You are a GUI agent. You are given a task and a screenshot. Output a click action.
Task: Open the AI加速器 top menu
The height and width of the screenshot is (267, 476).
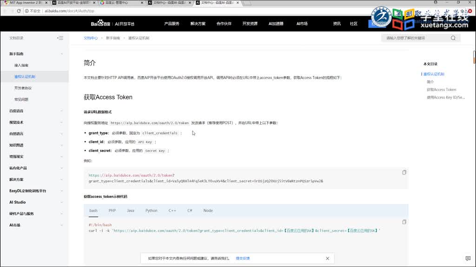276,24
